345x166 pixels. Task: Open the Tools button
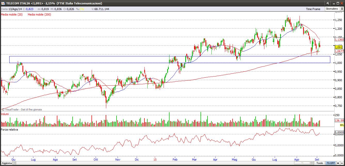(x=320, y=163)
